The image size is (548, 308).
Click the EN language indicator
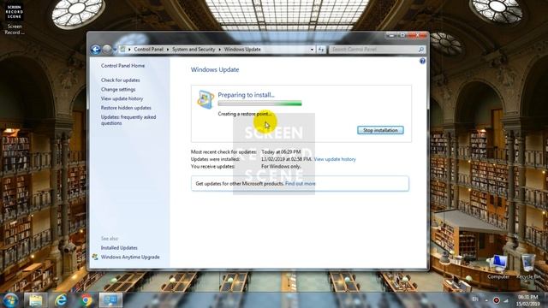pyautogui.click(x=475, y=299)
